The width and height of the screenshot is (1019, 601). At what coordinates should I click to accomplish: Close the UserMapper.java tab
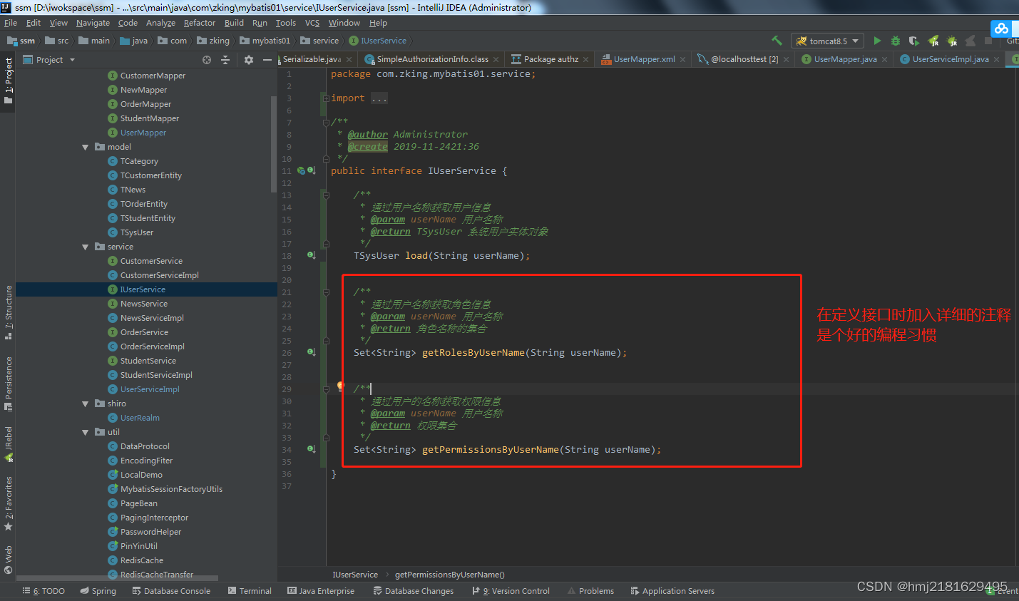885,60
